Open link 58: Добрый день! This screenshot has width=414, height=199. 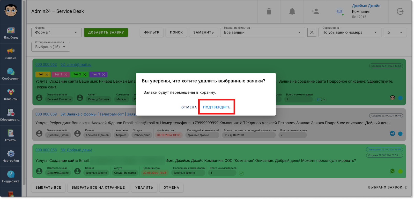76,150
